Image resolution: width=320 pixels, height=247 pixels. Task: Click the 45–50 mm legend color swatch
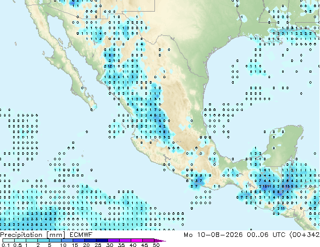click(148, 240)
